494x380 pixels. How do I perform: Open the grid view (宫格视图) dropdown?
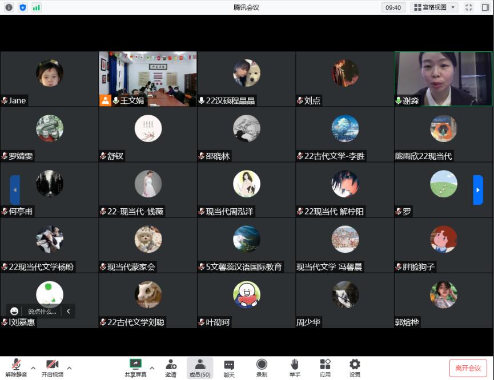435,7
